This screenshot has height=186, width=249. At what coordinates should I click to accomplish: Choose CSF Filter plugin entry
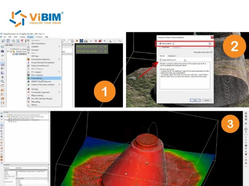(x=35, y=56)
